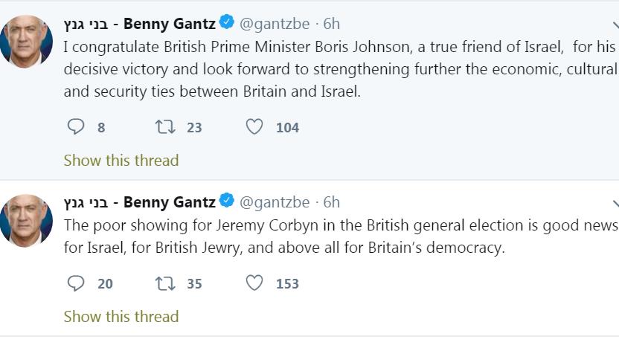Expand the more-options chevron on the Corbyn tweet
Viewport: 619px width, 348px height.
615,203
